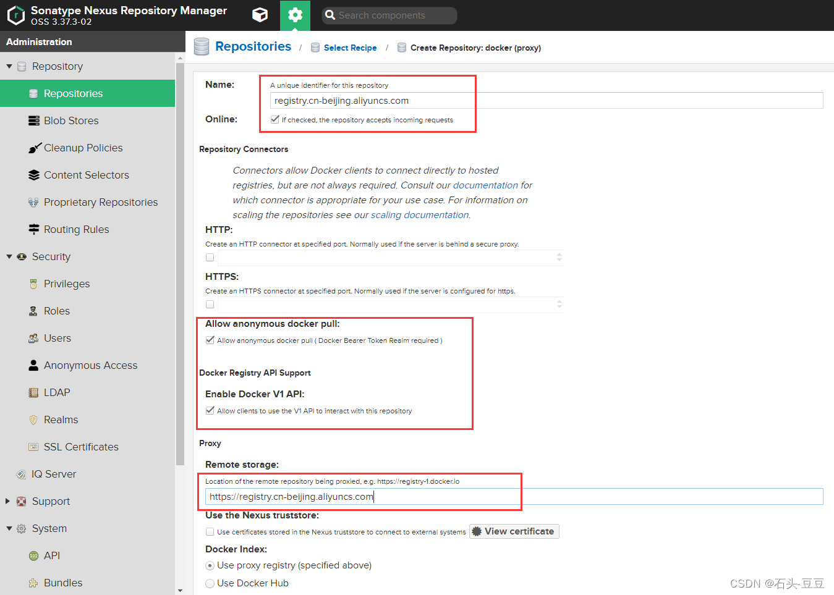Screen dimensions: 834x595
Task: Enable the HTTP connector checkbox
Action: (x=210, y=257)
